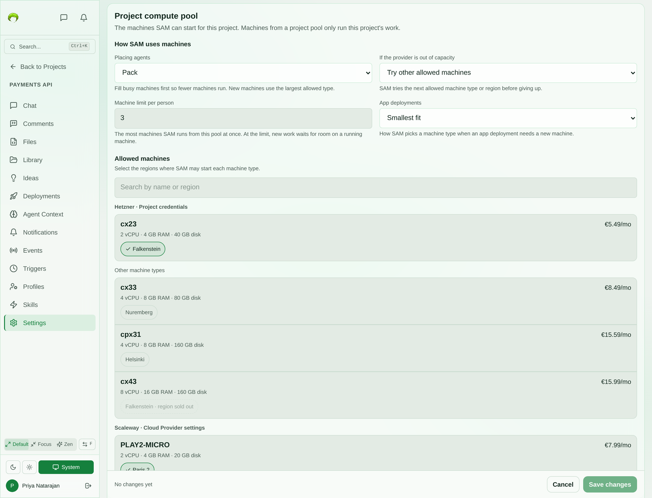Select the Default view mode

coord(17,444)
